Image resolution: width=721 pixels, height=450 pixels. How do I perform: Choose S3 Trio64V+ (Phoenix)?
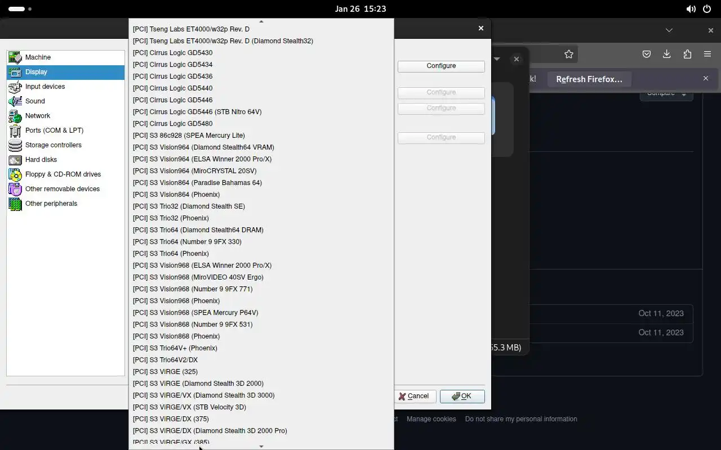[x=261, y=348]
